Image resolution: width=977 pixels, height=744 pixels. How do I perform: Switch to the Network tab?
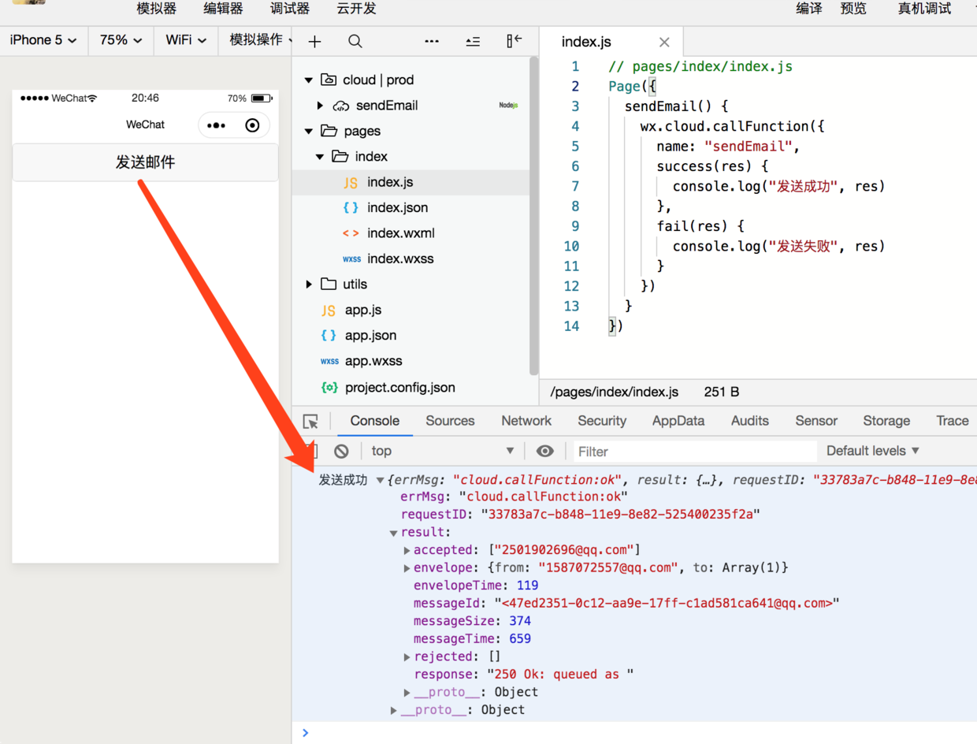pyautogui.click(x=526, y=421)
